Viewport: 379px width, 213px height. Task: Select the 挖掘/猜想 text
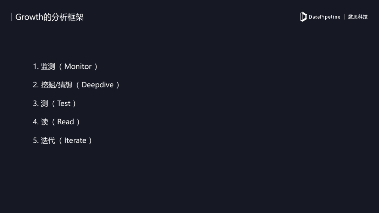click(x=56, y=85)
